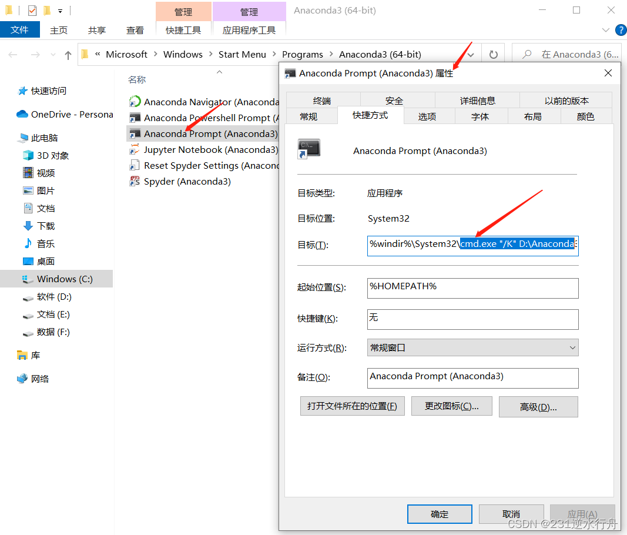The image size is (627, 535).
Task: Click chevron after Microsoft in breadcrumb
Action: (156, 54)
